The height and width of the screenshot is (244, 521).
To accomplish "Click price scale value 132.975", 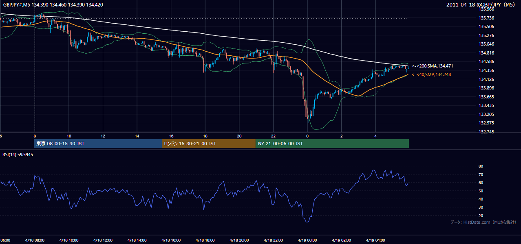I will [487, 123].
